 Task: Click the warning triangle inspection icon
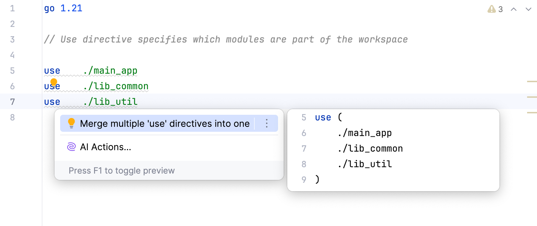coord(491,9)
